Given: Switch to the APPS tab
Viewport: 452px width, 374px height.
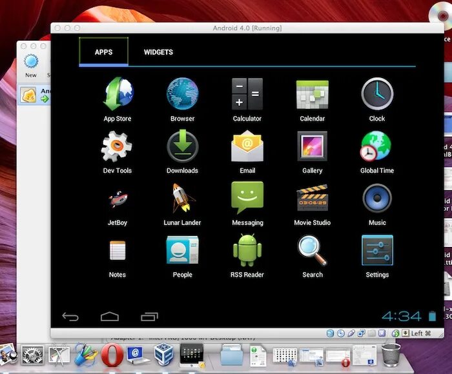Looking at the screenshot, I should point(104,52).
